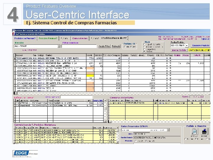213x160 pixels.
Task: Select the Stock 'Igual a cero' radio button
Action: pos(144,44)
